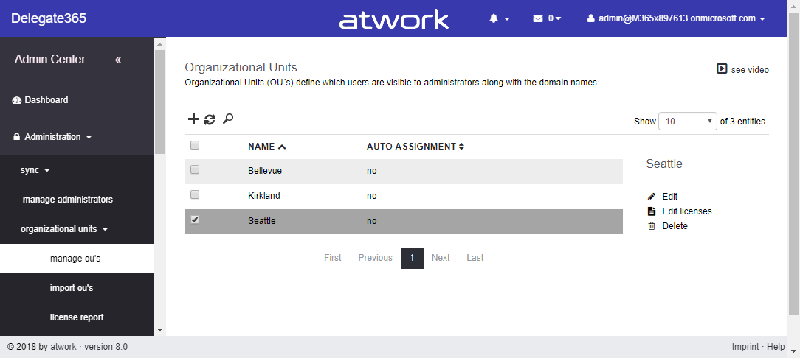Click the Delete trash icon for Seattle
The width and height of the screenshot is (800, 358).
click(x=651, y=226)
